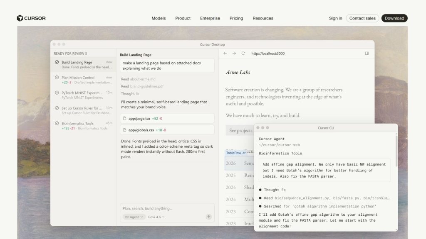Click the send arrow button
The height and width of the screenshot is (239, 426).
pyautogui.click(x=209, y=217)
